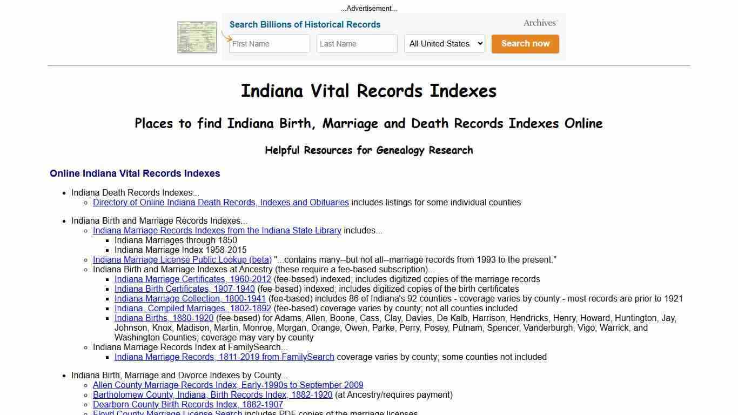Open Indiana Births, 1880-1920 link
The width and height of the screenshot is (738, 415).
point(164,318)
